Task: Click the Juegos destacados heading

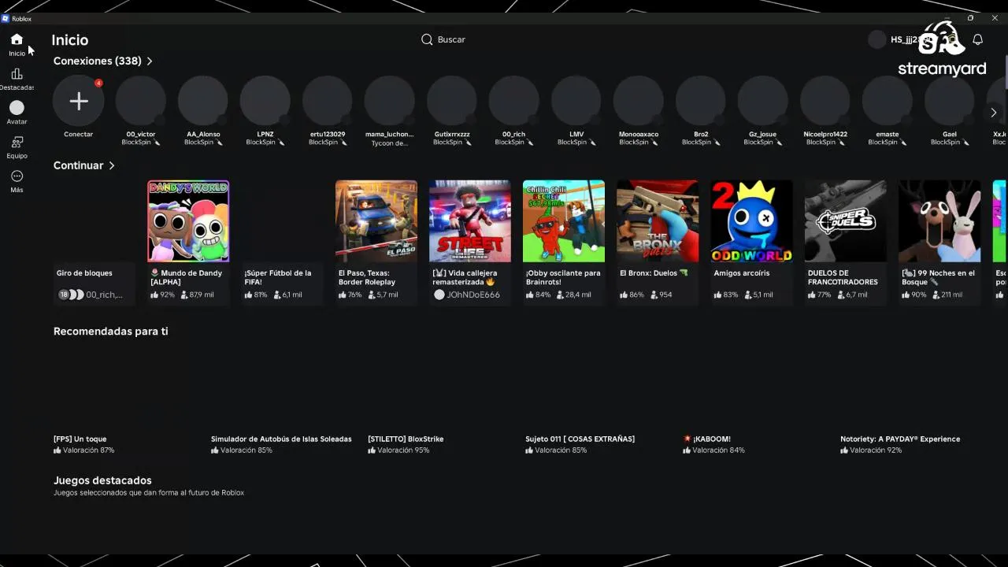Action: [102, 480]
